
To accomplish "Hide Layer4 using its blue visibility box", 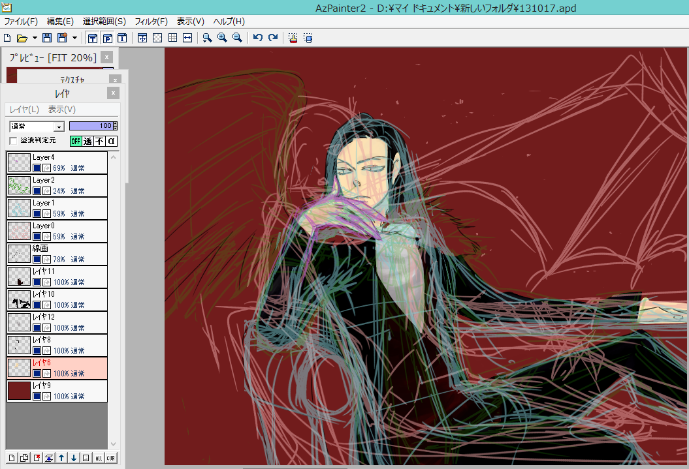I will point(37,168).
